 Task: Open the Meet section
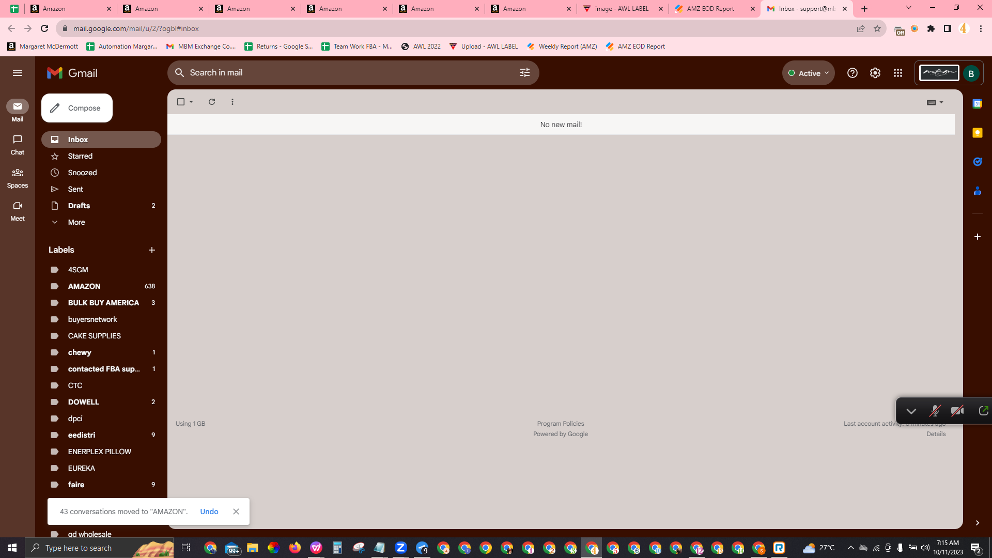point(18,211)
